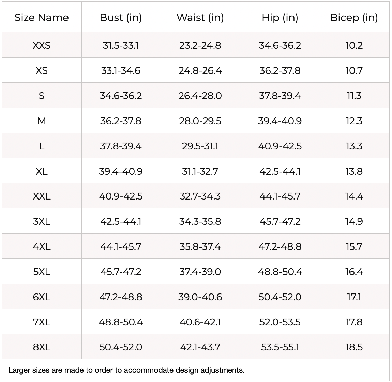Select bust range 45.7-47.2 for 5XL
Screen dimensions: 392x382
121,272
